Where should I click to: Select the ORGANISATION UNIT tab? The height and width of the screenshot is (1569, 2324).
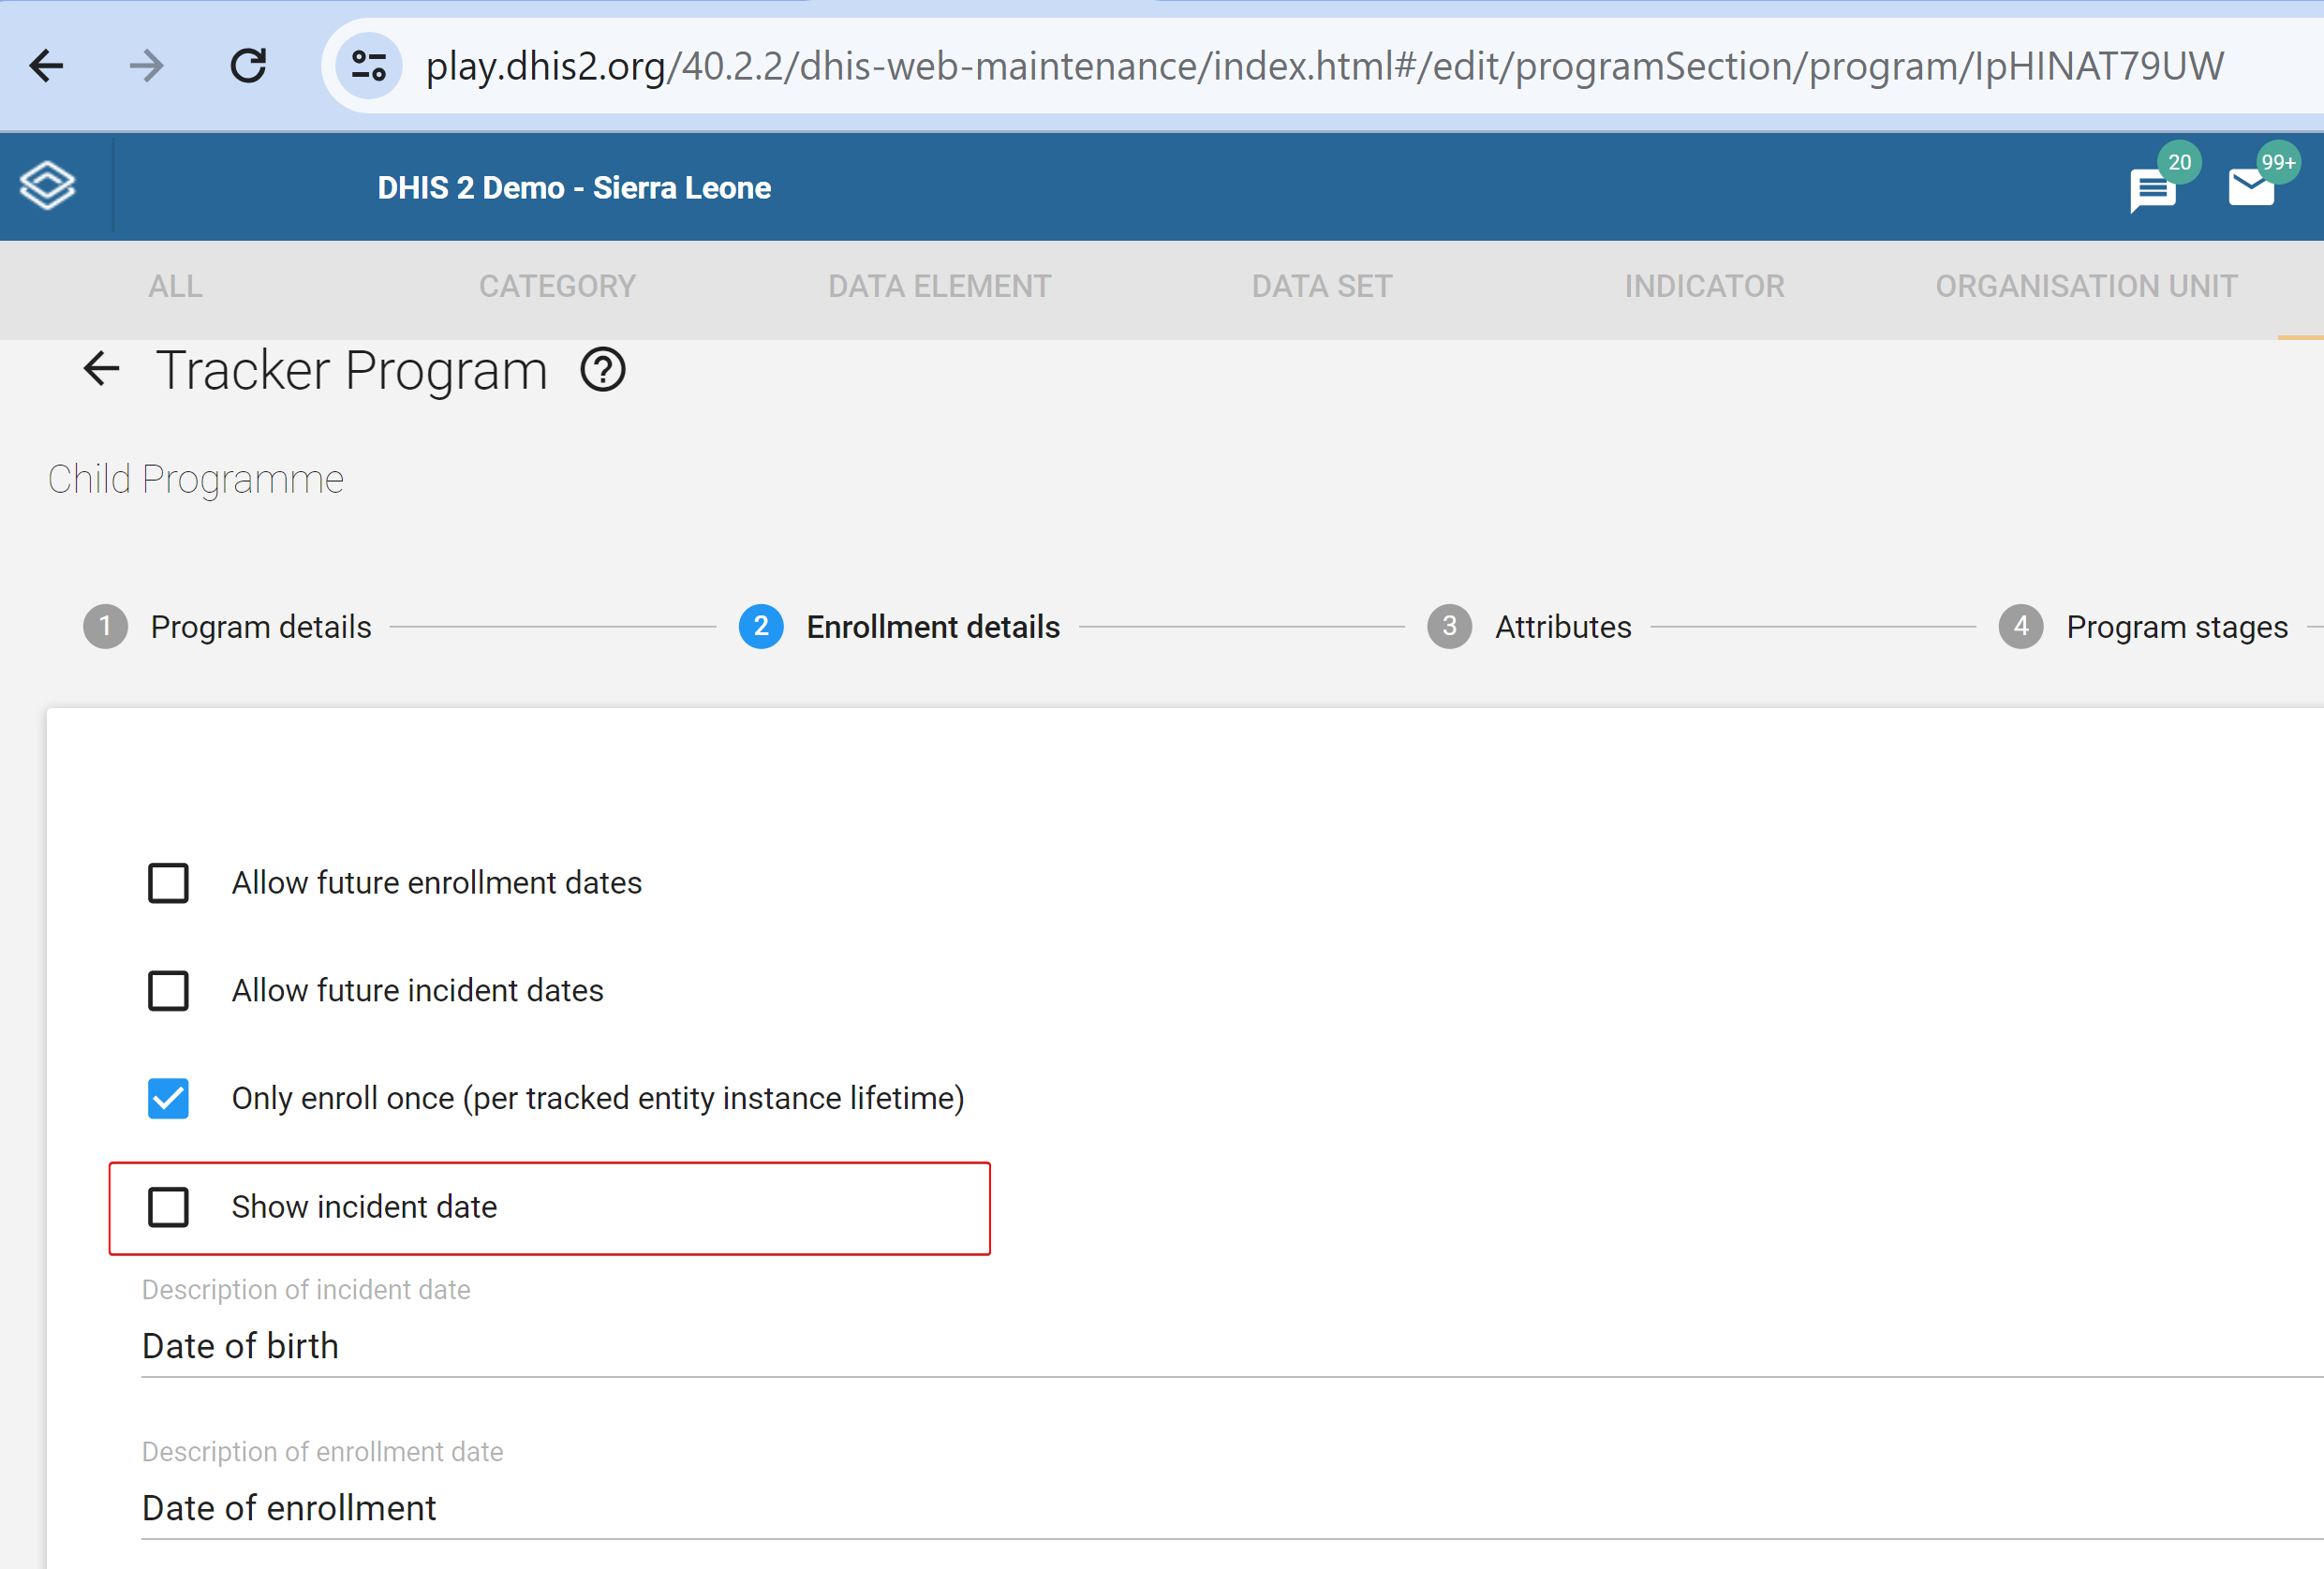click(2086, 287)
